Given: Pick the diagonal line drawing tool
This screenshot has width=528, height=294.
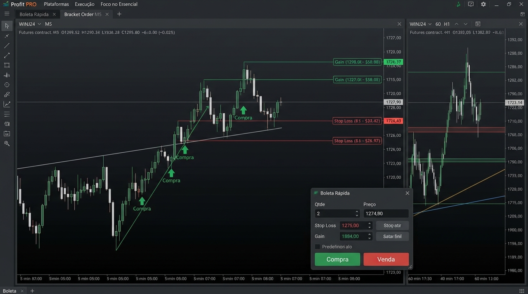Looking at the screenshot, I should [x=7, y=46].
